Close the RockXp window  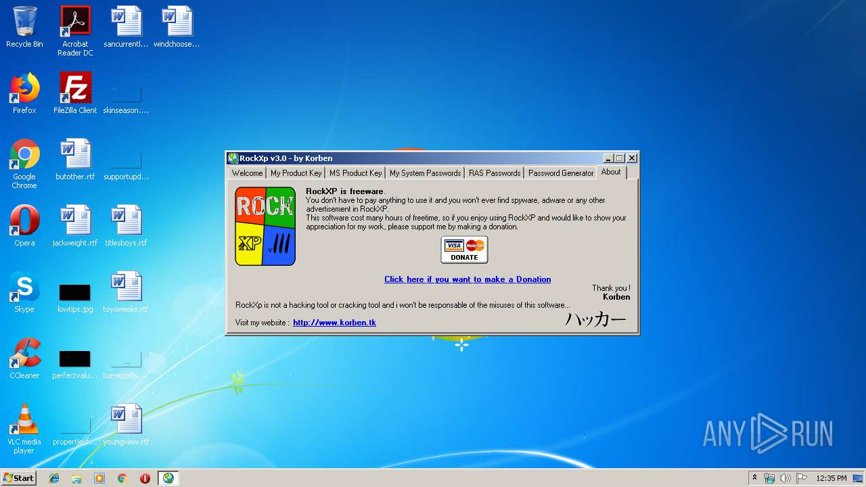(632, 158)
